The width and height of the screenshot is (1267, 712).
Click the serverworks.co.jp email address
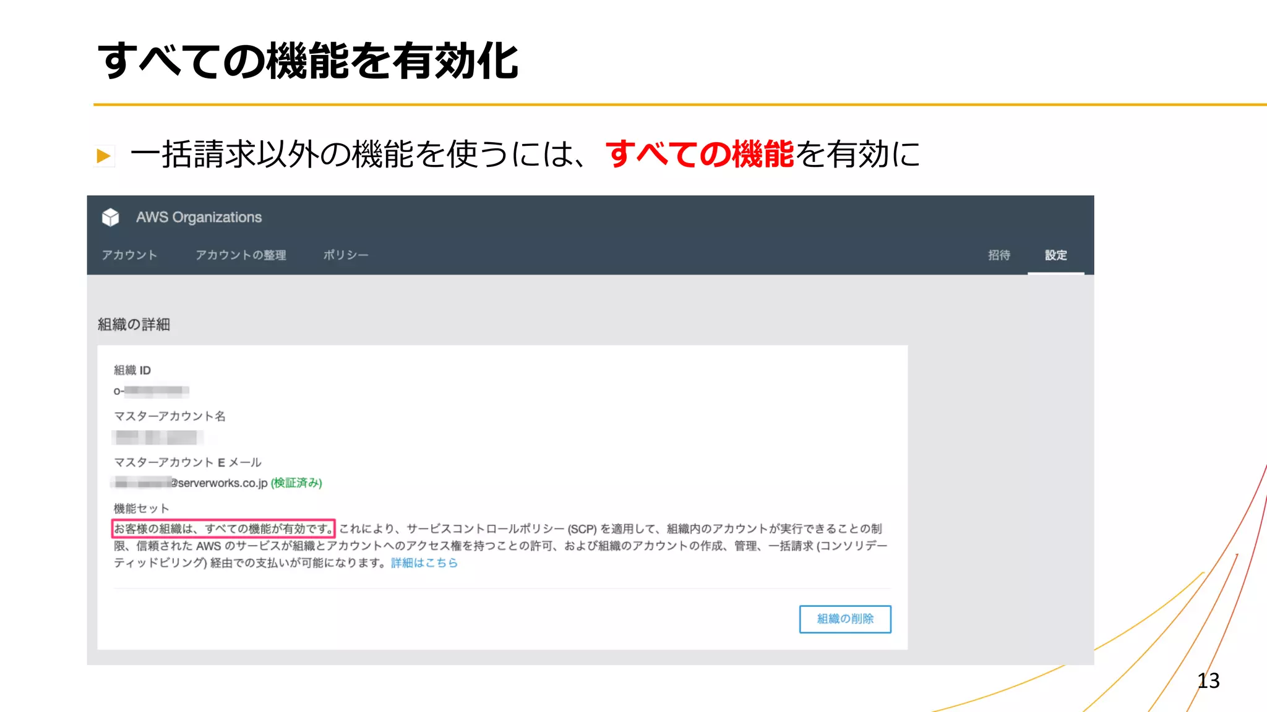(x=190, y=483)
